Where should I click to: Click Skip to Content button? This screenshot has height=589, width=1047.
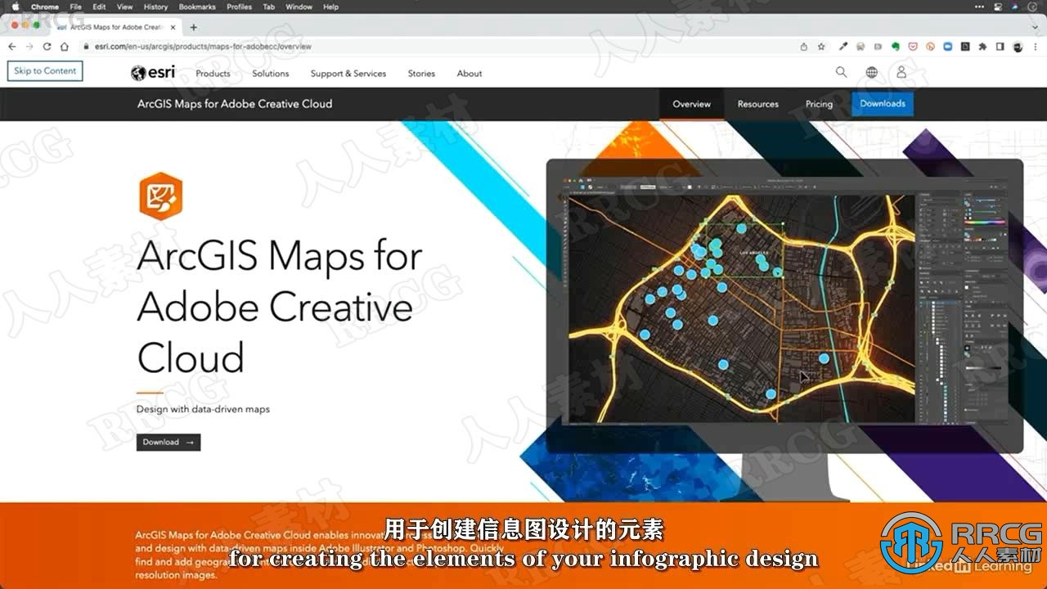[x=45, y=71]
